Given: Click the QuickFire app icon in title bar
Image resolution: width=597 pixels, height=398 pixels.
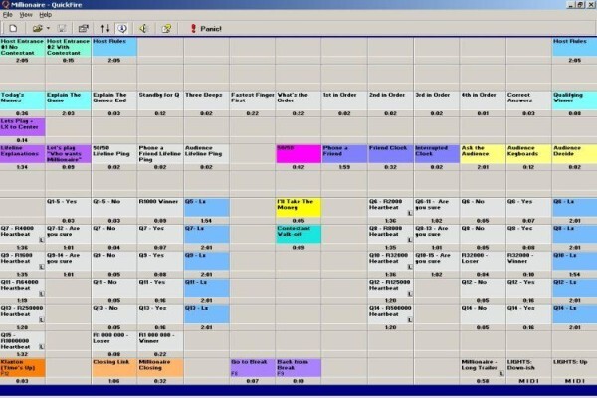Looking at the screenshot, I should point(5,5).
